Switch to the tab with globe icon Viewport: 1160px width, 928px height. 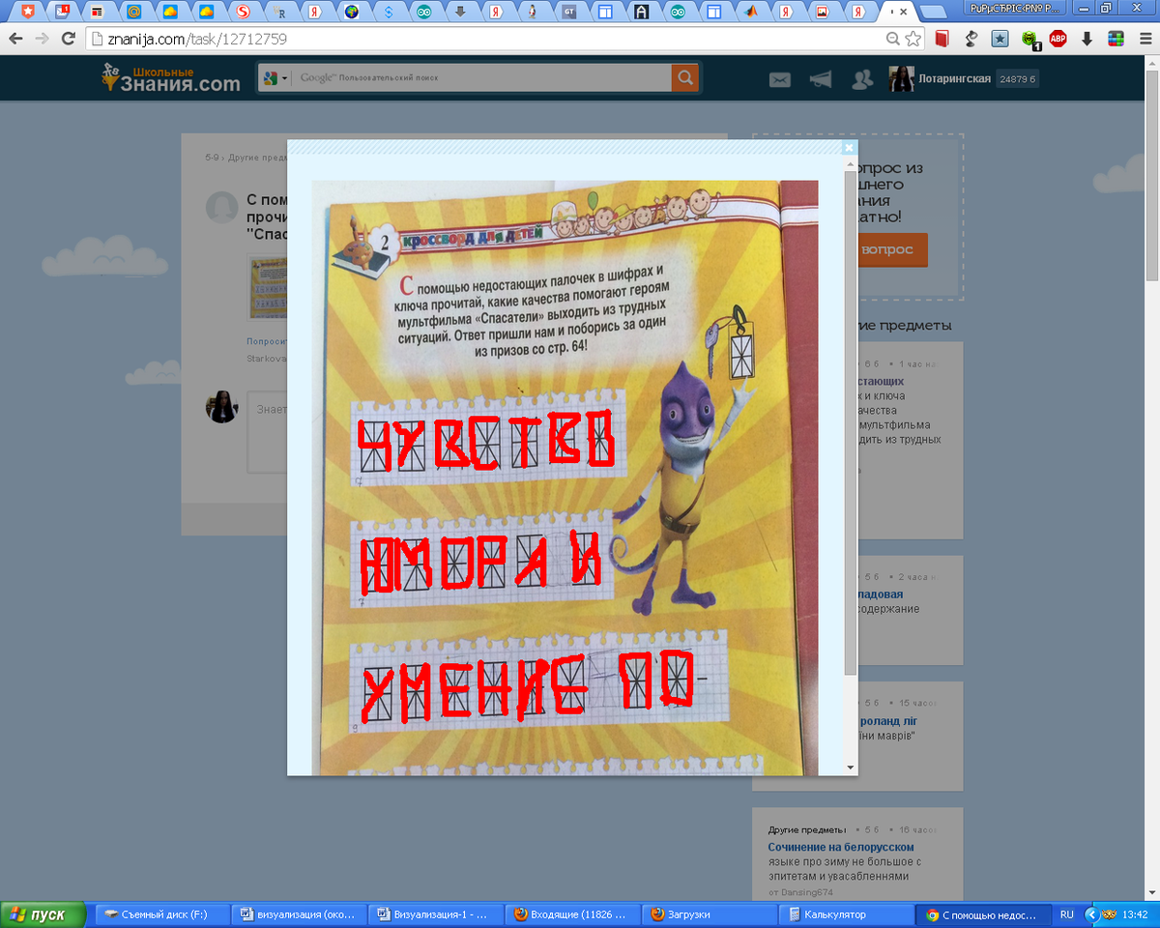(351, 13)
